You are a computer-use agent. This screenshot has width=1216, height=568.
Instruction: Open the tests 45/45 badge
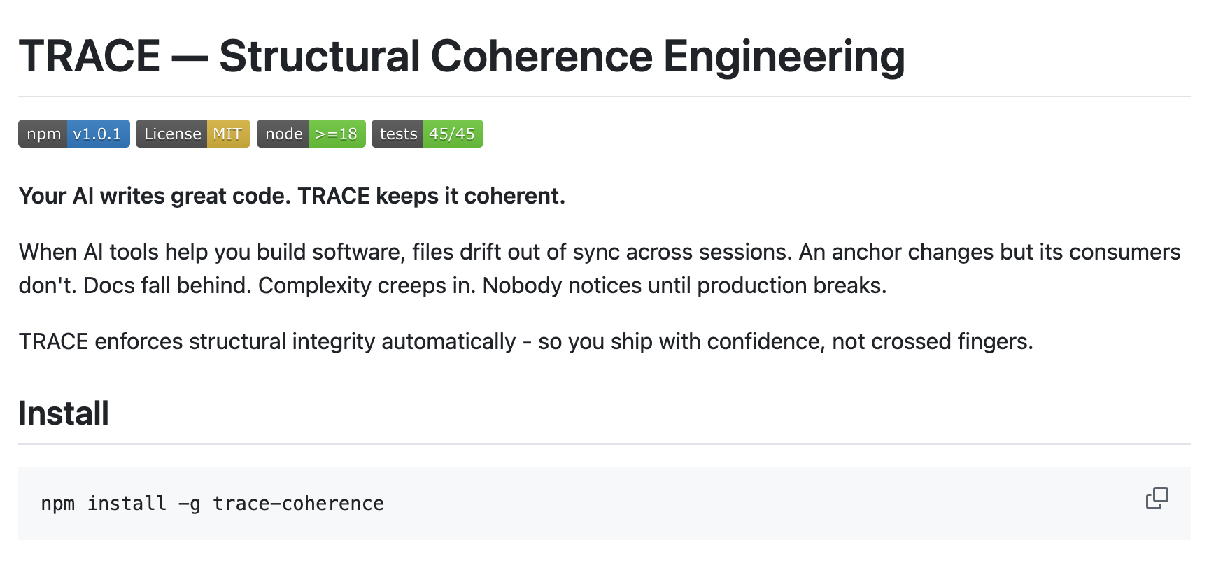click(427, 134)
